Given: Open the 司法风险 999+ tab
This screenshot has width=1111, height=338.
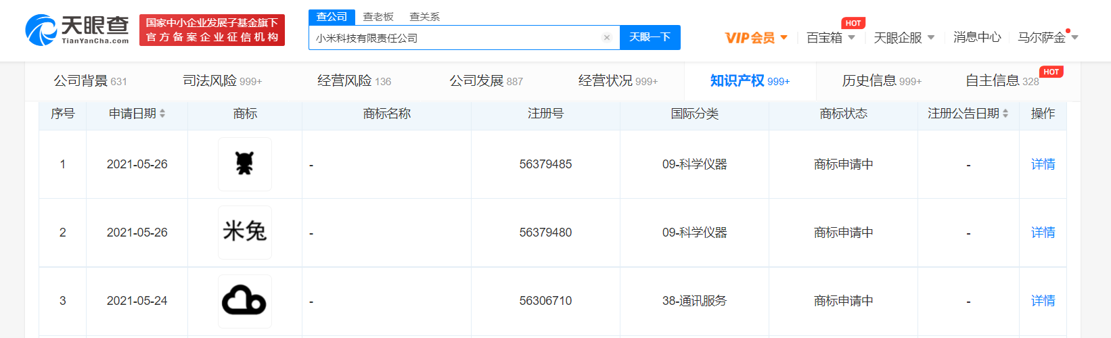Looking at the screenshot, I should (222, 81).
